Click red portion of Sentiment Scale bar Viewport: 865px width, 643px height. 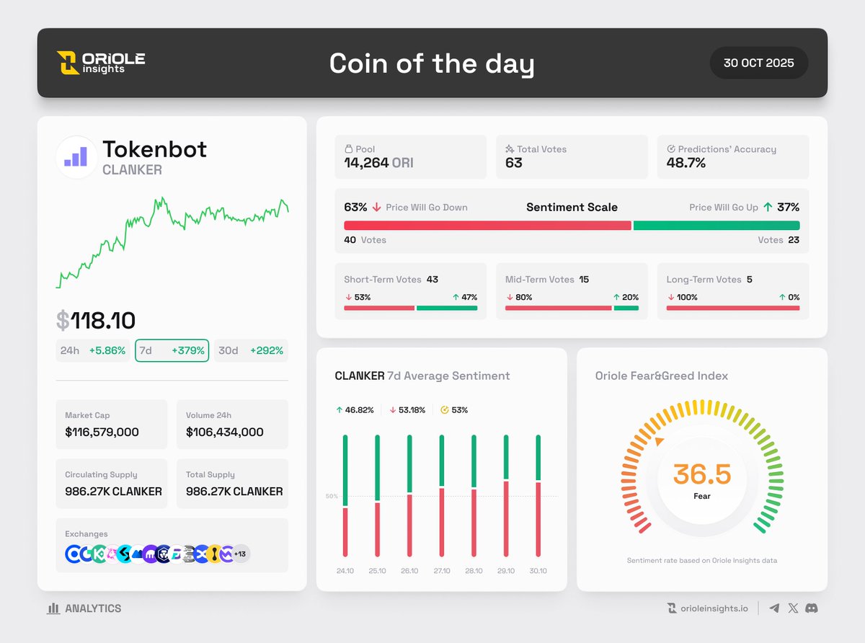coord(487,226)
